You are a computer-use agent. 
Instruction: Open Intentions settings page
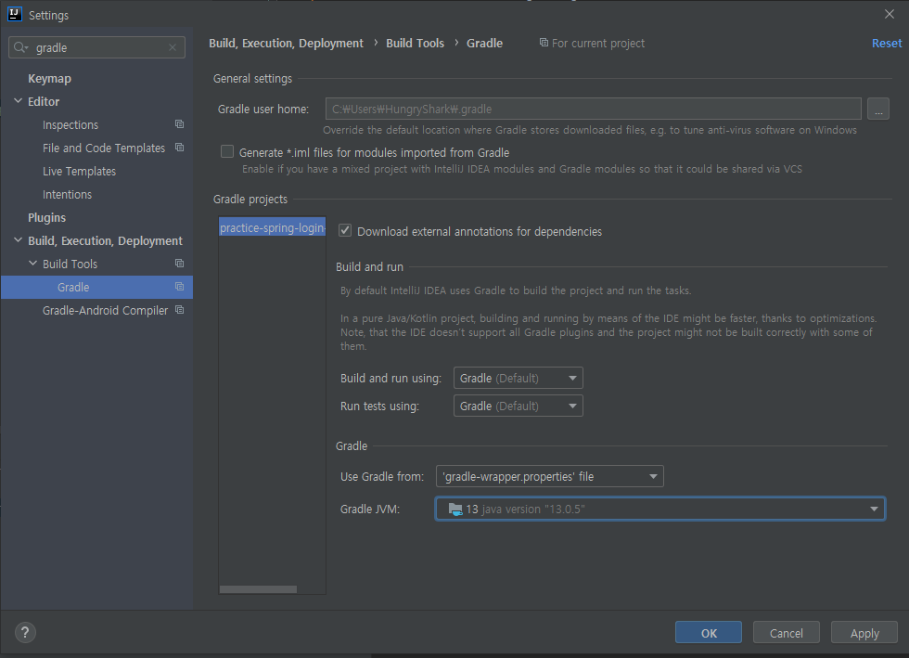[67, 194]
